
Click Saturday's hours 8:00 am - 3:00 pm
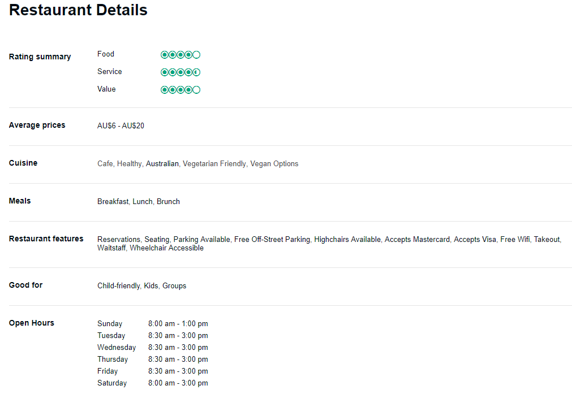[x=178, y=383]
